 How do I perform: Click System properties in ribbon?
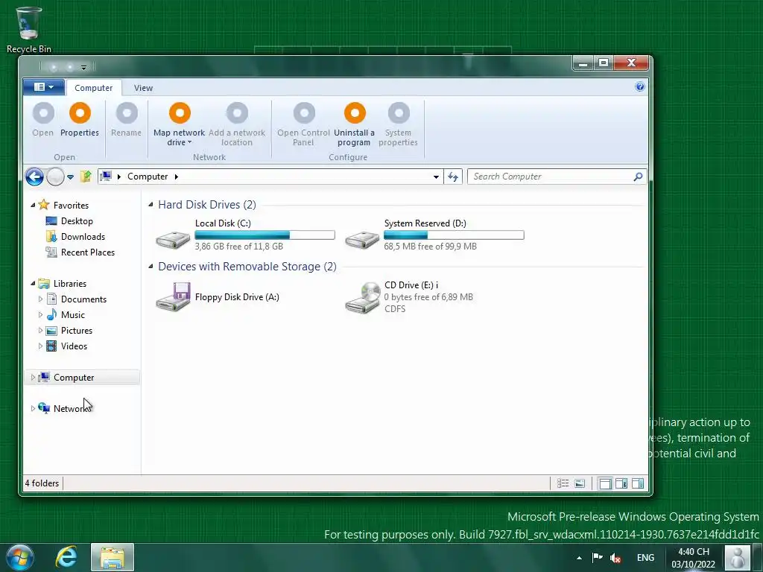398,124
